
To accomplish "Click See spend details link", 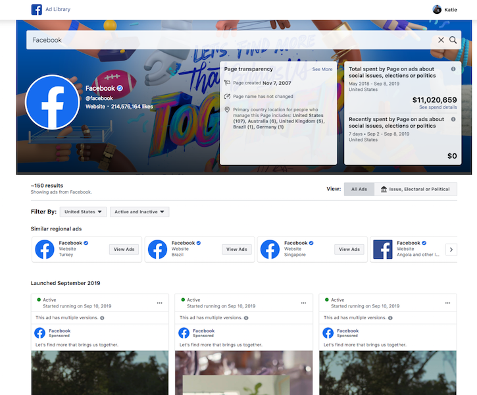I will click(438, 107).
